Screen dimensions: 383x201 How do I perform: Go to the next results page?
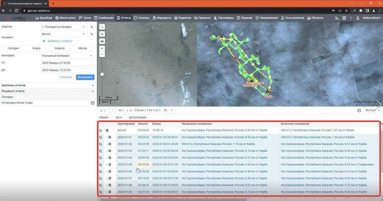point(127,111)
